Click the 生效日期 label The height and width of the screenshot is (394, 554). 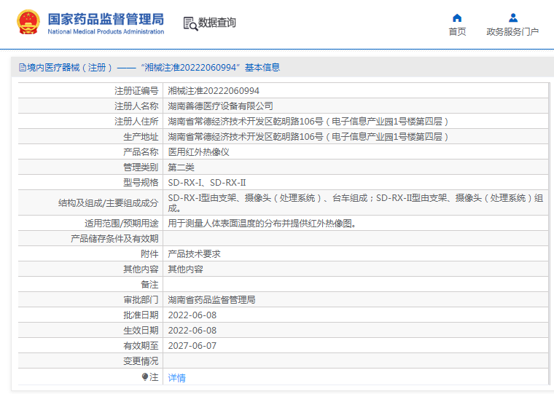point(141,331)
